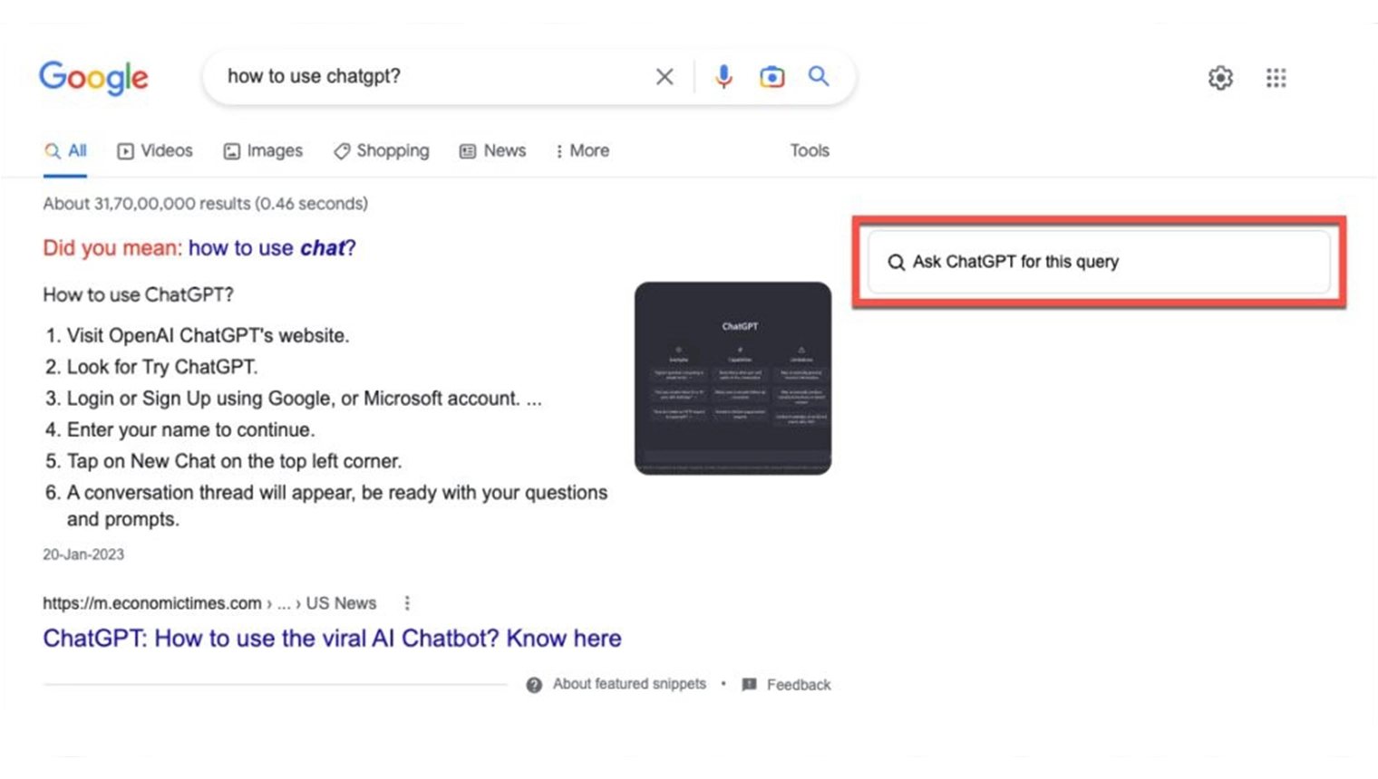Start a voice search with the microphone icon

(x=723, y=77)
